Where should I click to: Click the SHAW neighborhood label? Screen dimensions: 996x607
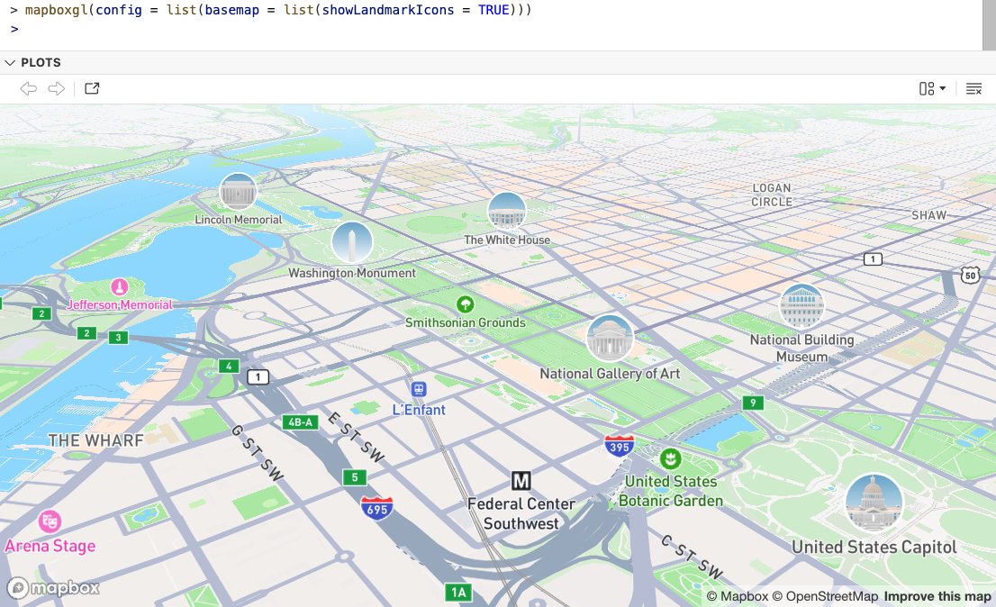tap(928, 215)
